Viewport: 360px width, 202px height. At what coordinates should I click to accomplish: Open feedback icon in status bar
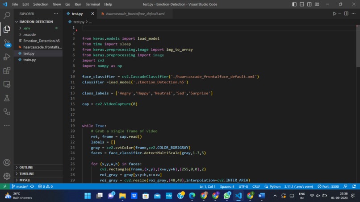pyautogui.click(x=345, y=186)
